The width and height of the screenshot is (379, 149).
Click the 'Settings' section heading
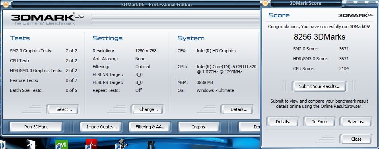pyautogui.click(x=107, y=38)
